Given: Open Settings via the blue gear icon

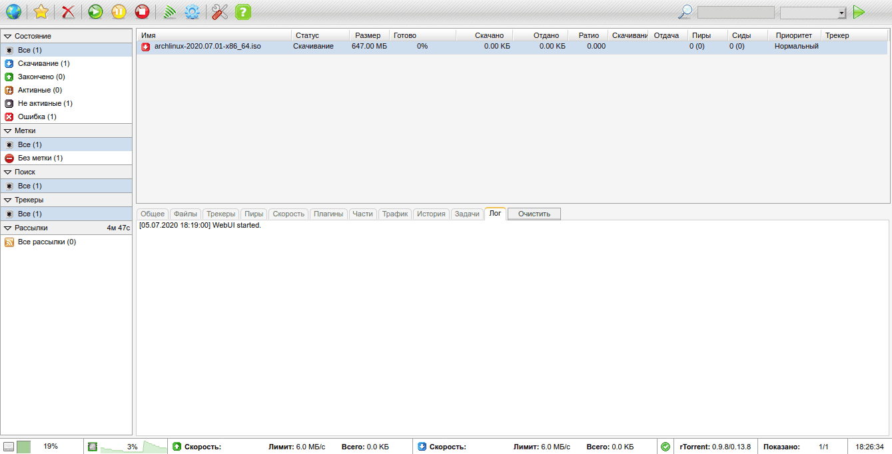Looking at the screenshot, I should click(193, 11).
